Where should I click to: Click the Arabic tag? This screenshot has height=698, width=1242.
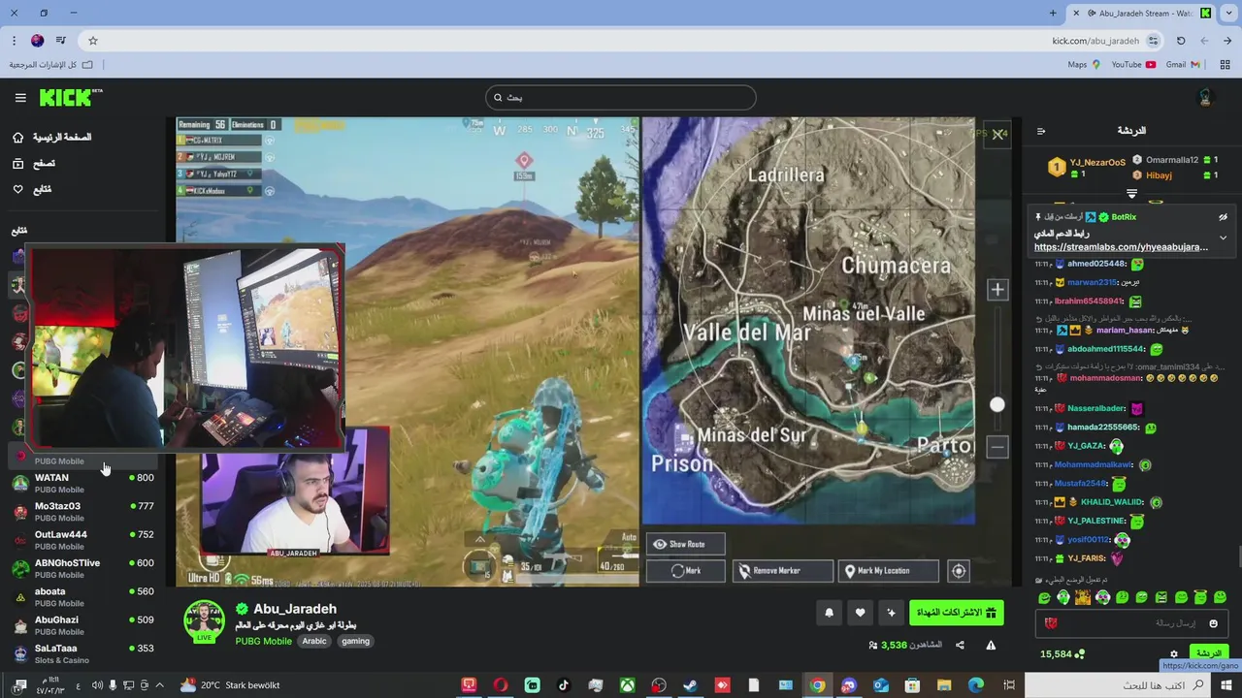point(314,641)
